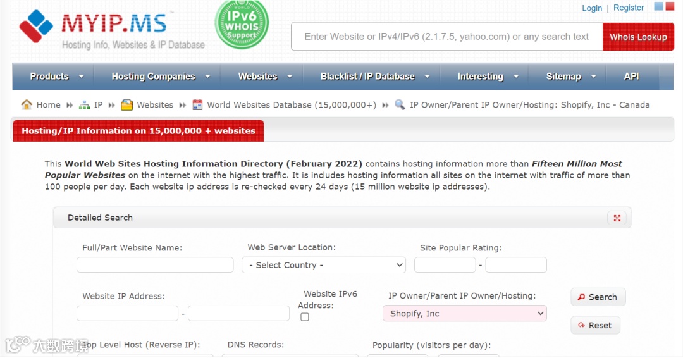Open the Hosting Companies menu
The width and height of the screenshot is (683, 358).
click(153, 76)
